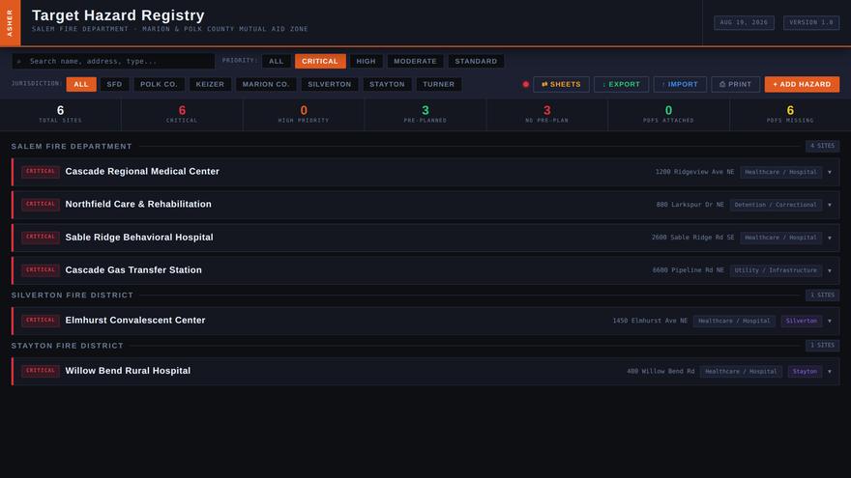Click Detention / Correctional tag on Northfield row
This screenshot has width=851, height=478.
click(x=776, y=205)
